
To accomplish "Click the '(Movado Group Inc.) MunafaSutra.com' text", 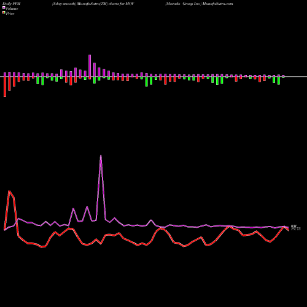I will click(x=199, y=4).
